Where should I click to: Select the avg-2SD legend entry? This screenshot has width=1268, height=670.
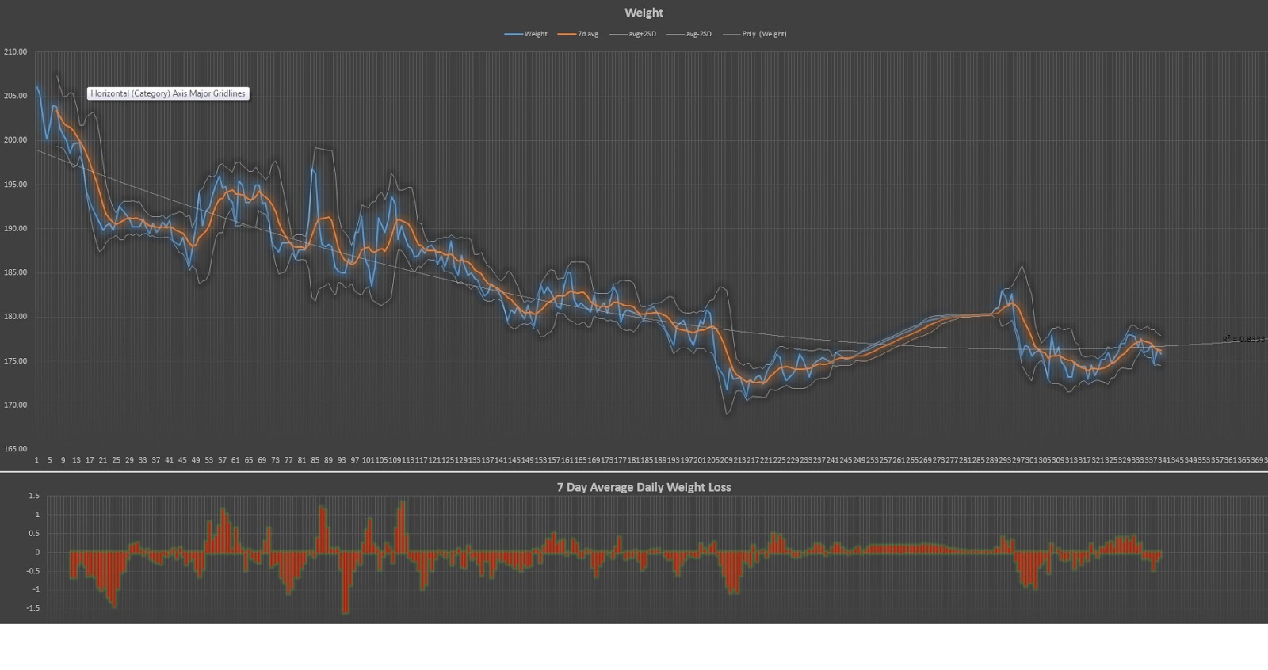pyautogui.click(x=688, y=34)
